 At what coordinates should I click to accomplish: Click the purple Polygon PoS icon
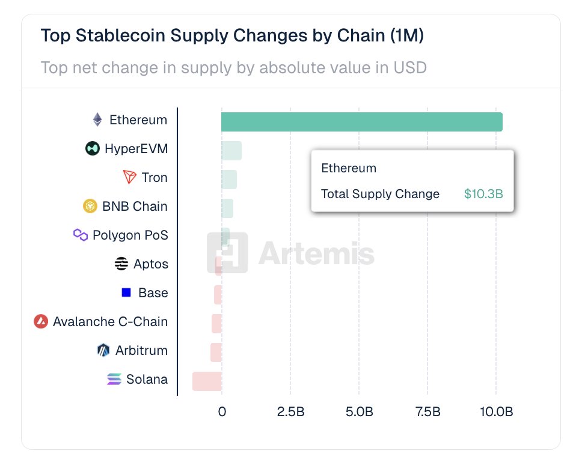pyautogui.click(x=81, y=235)
